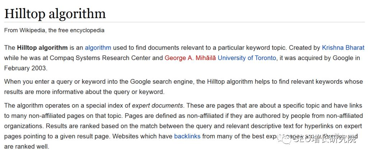Click the closing "are ranked well." text
Viewport: 368px width, 155px height.
coord(26,146)
